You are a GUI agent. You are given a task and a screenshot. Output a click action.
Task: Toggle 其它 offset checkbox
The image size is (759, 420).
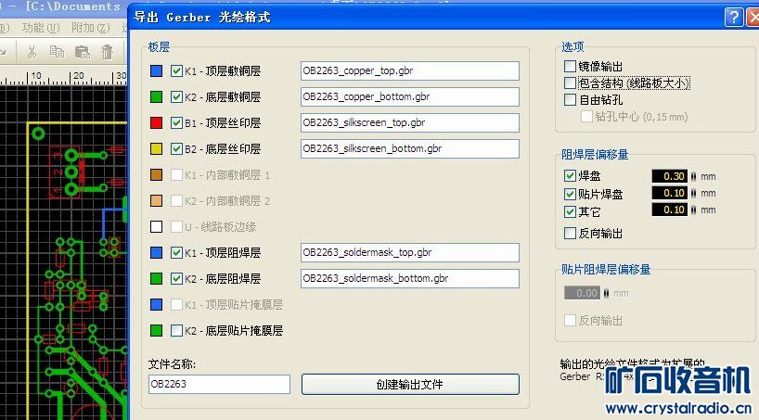(571, 211)
